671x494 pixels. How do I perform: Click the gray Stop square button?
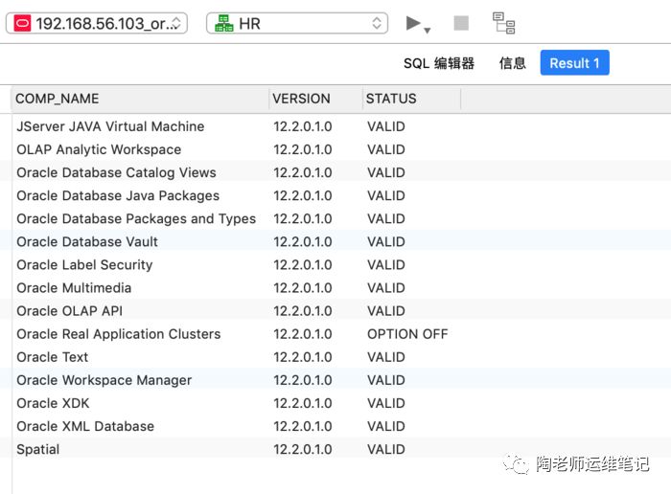[x=461, y=23]
